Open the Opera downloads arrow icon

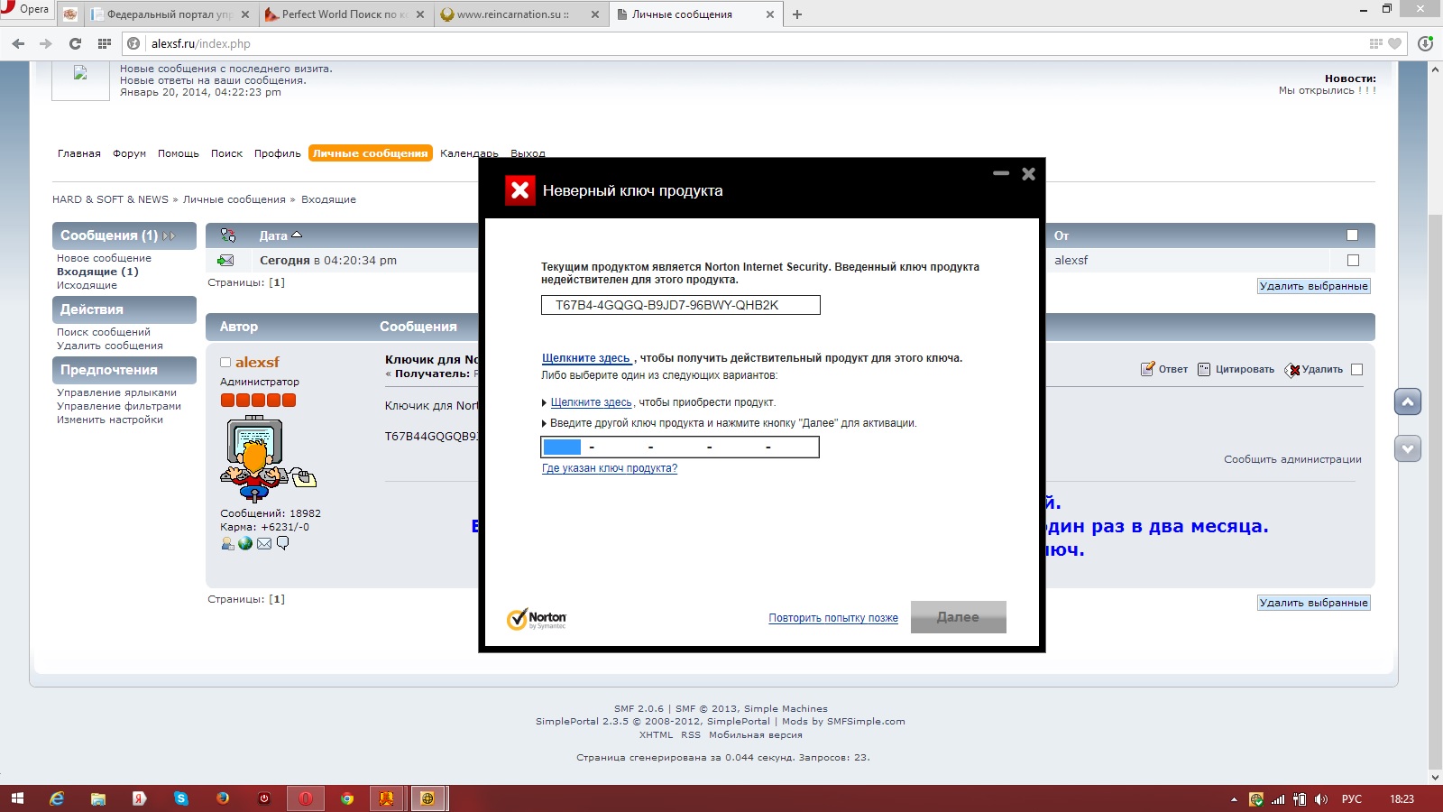(1426, 43)
